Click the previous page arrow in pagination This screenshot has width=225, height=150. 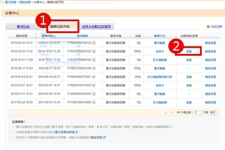(165, 113)
